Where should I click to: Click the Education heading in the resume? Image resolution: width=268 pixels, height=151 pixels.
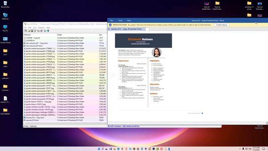coord(155,84)
